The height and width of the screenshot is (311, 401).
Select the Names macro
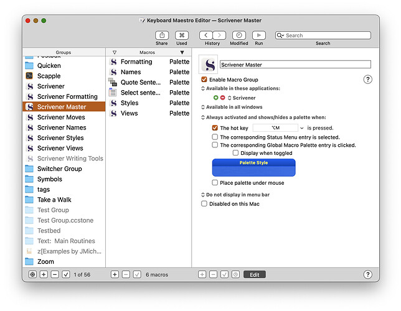[149, 72]
